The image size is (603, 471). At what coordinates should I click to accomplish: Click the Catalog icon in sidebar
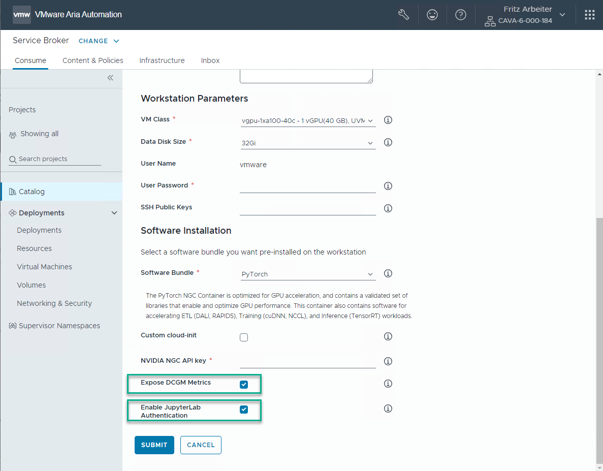[13, 192]
